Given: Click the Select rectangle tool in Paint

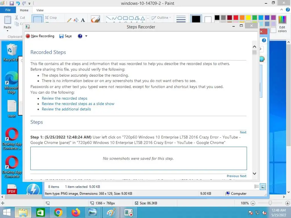Looking at the screenshot, I should [x=37, y=19].
